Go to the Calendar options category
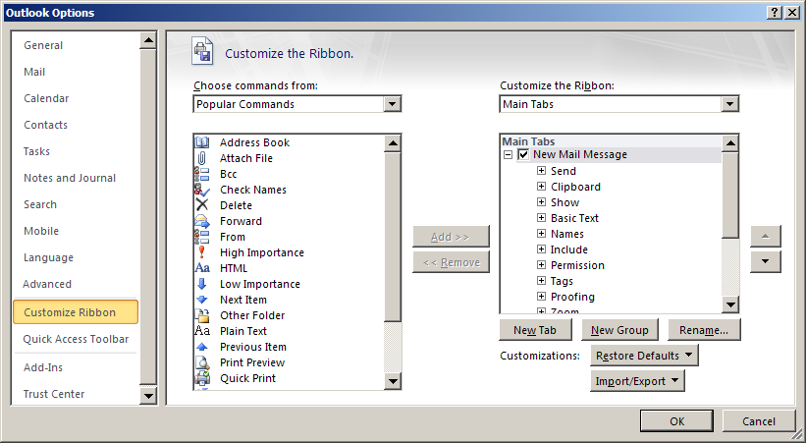This screenshot has height=443, width=806. [x=46, y=98]
